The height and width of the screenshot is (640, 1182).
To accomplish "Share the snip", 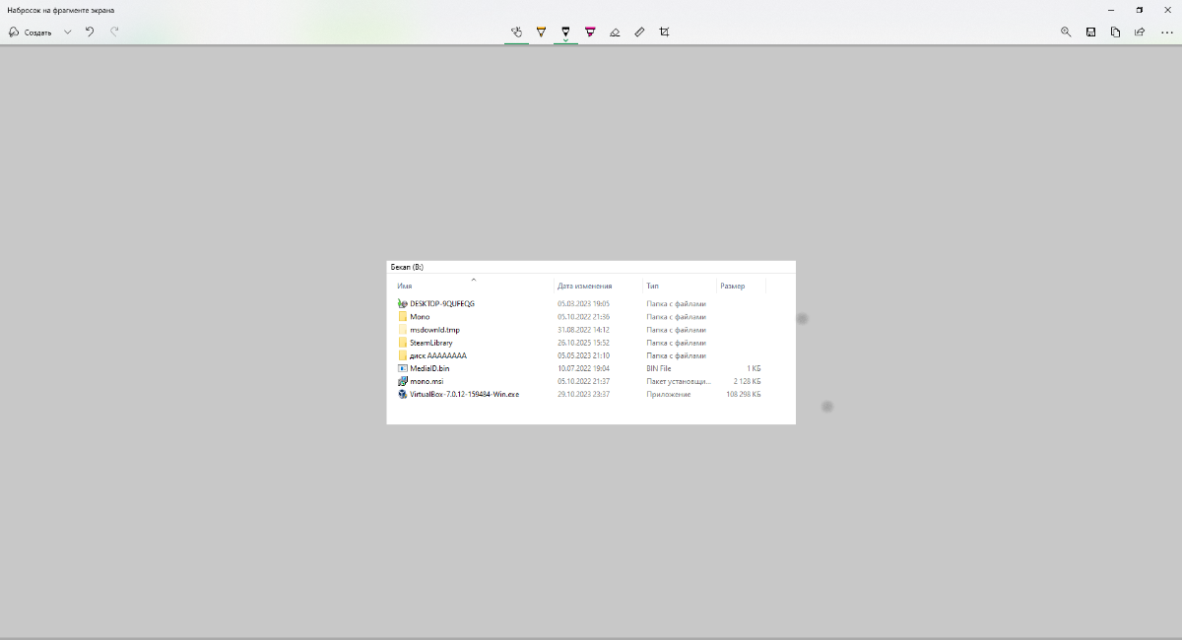I will coord(1140,32).
